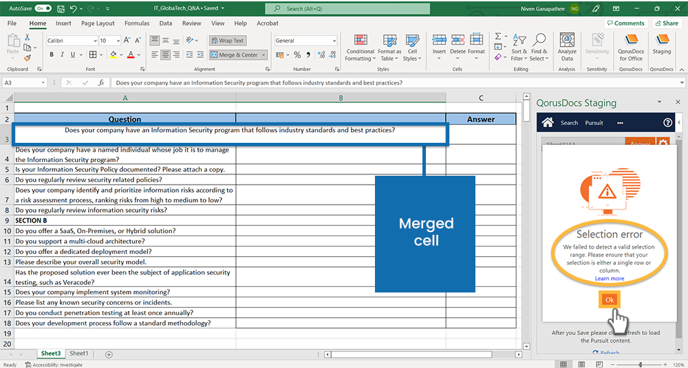Switch to Normal view in status bar
688x368 pixels.
coord(563,364)
